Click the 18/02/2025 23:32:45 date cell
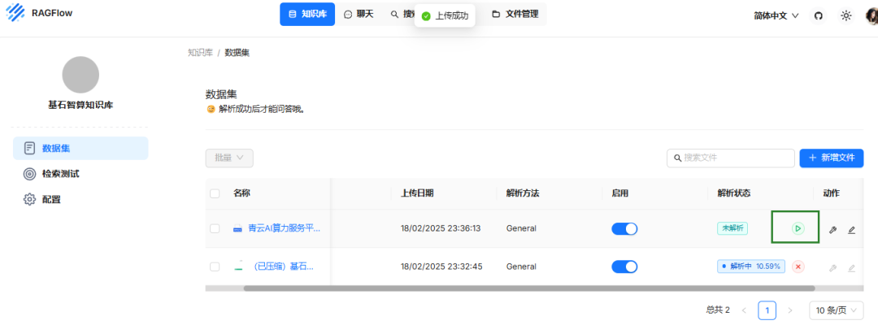 pos(441,266)
